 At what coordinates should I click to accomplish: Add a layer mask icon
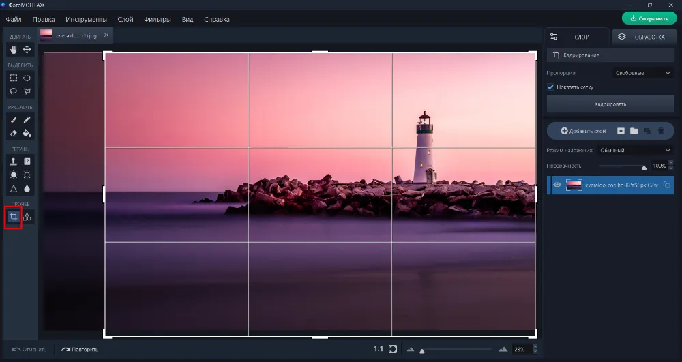coord(621,131)
